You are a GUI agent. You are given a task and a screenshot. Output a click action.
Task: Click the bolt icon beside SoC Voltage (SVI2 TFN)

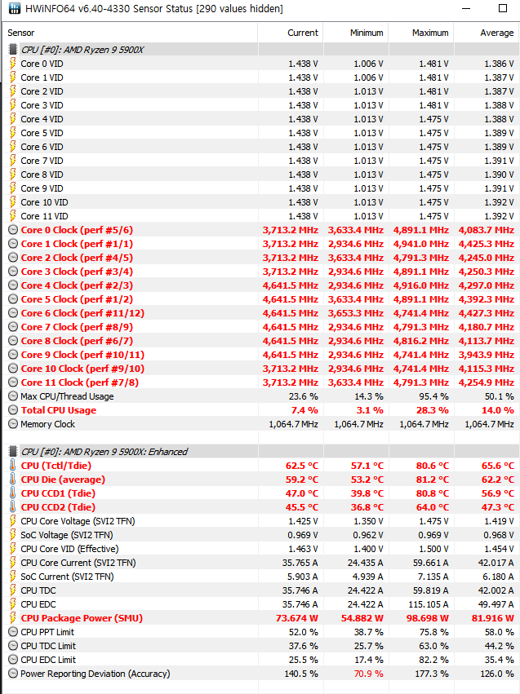[12, 535]
